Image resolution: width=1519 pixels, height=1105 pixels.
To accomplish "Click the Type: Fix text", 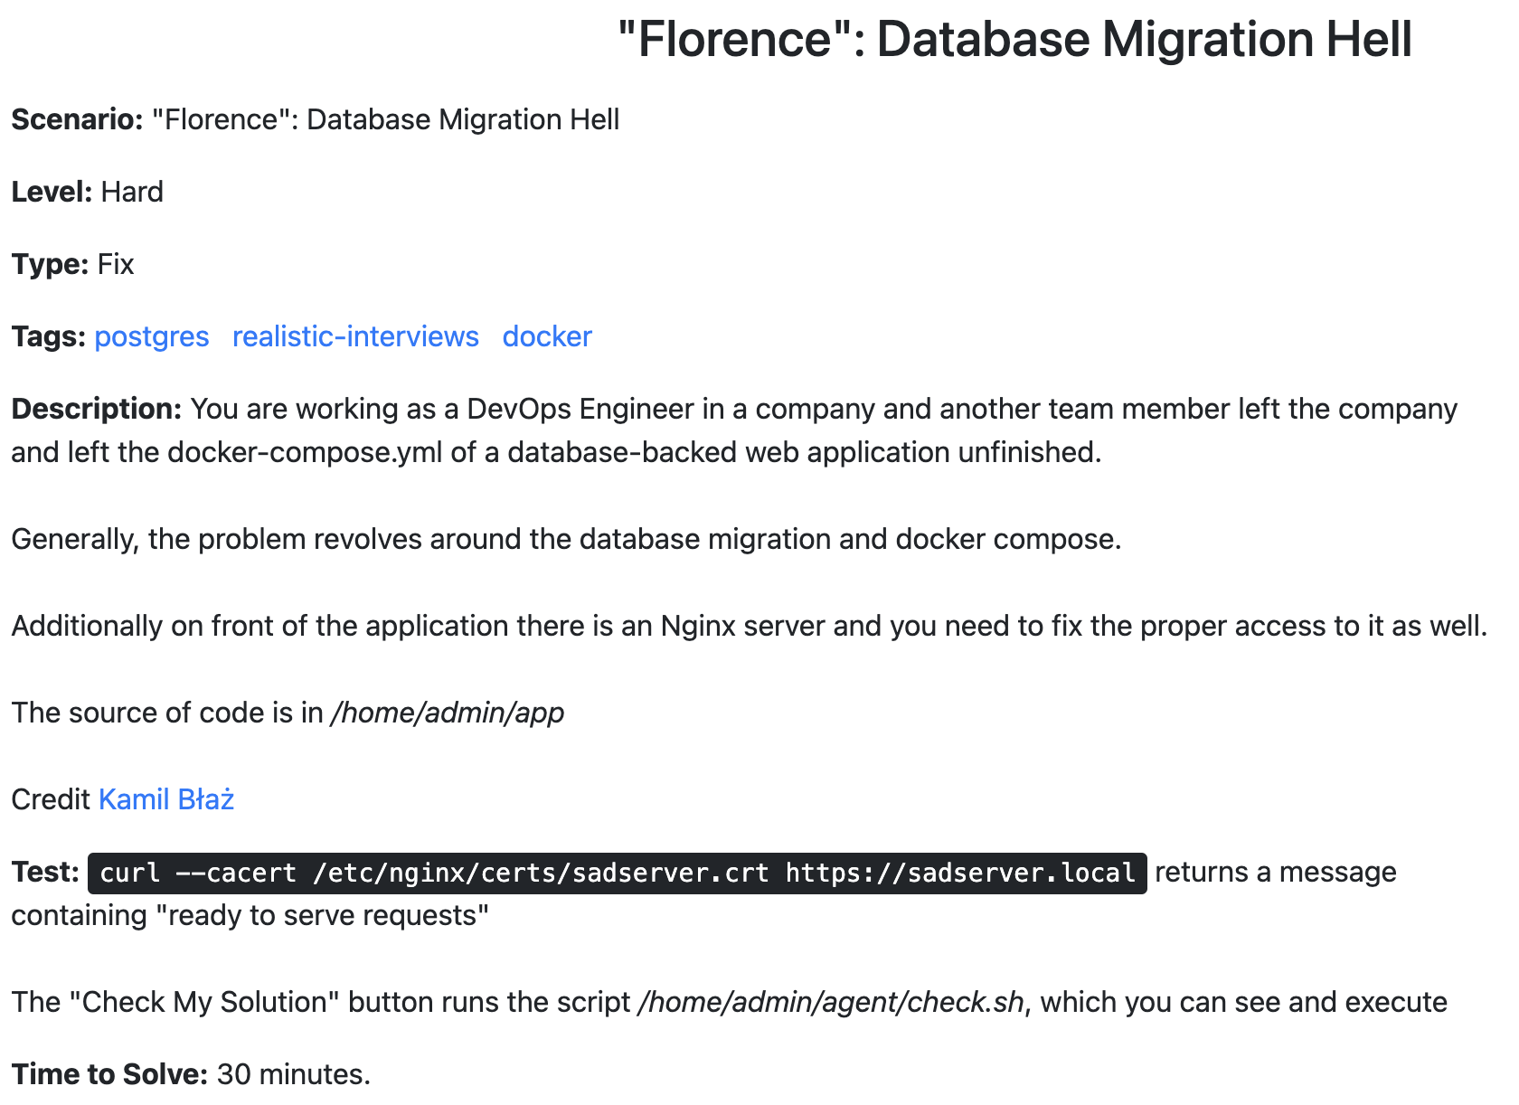I will (x=72, y=264).
